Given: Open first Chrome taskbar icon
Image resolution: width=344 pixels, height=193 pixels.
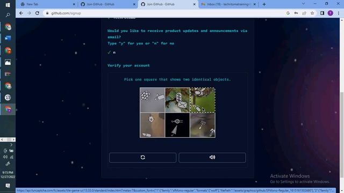Looking at the screenshot, I should (8, 27).
